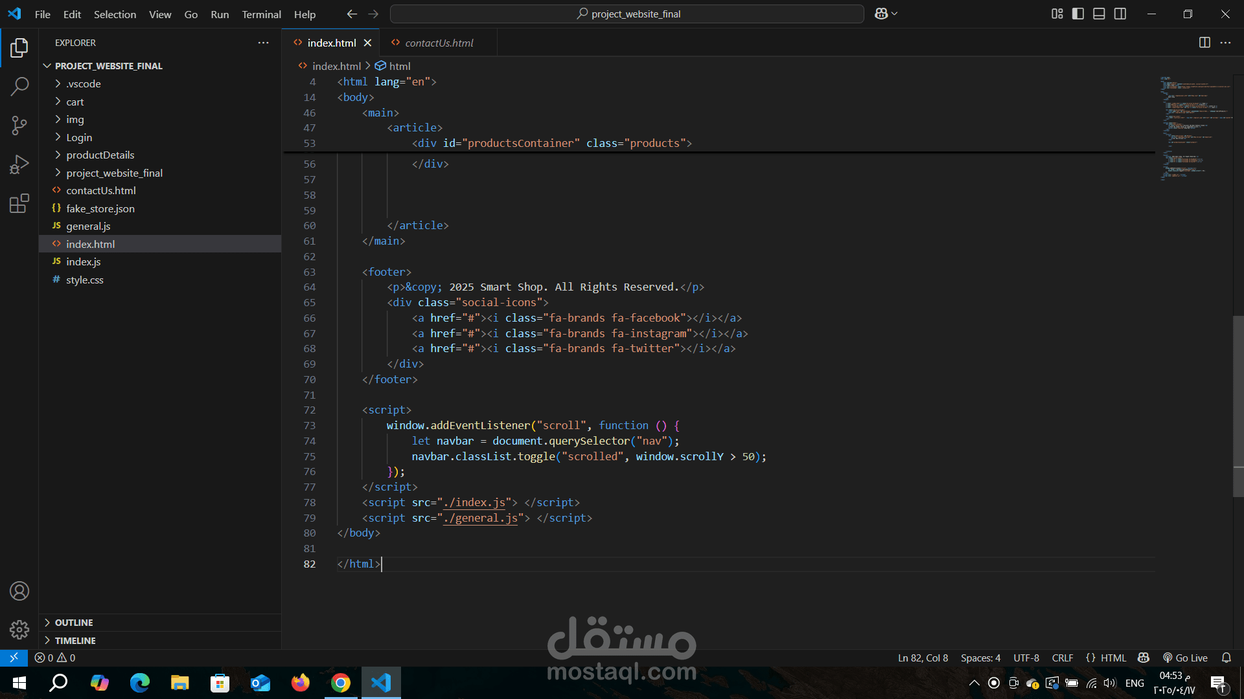This screenshot has width=1244, height=699.
Task: Open the Search view in activity bar
Action: [x=19, y=86]
